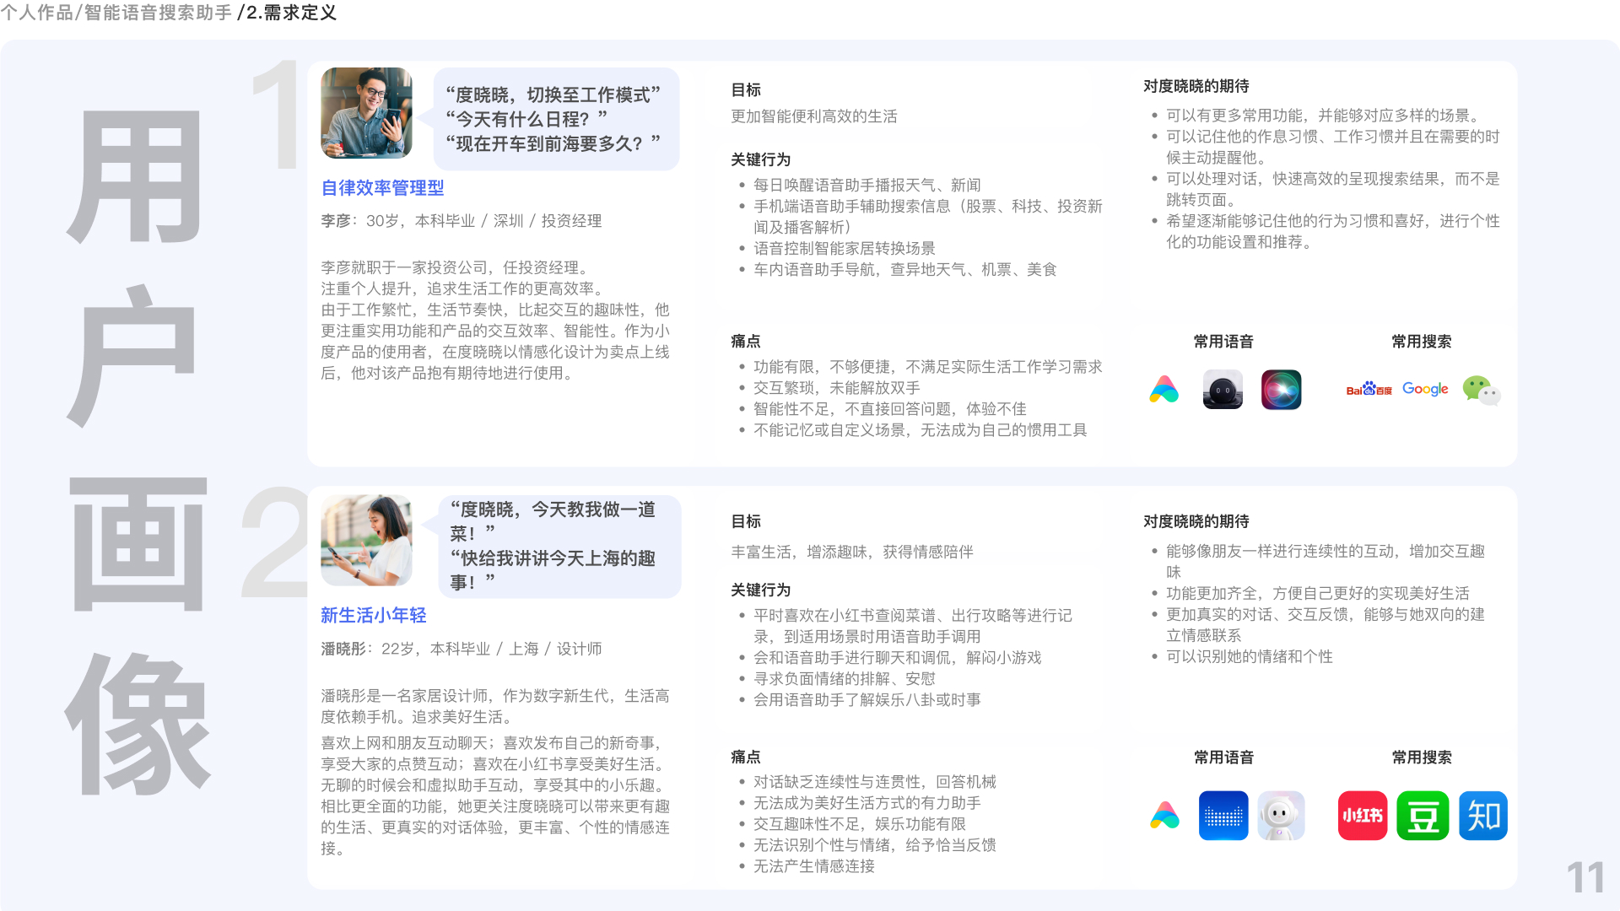Open the Google icon under 常用搜索
The height and width of the screenshot is (911, 1620).
click(x=1424, y=389)
